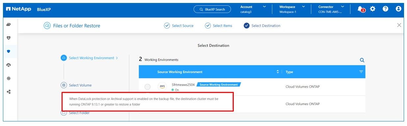Expand the Connector dropdown
The height and width of the screenshot is (126, 407).
(x=331, y=9)
